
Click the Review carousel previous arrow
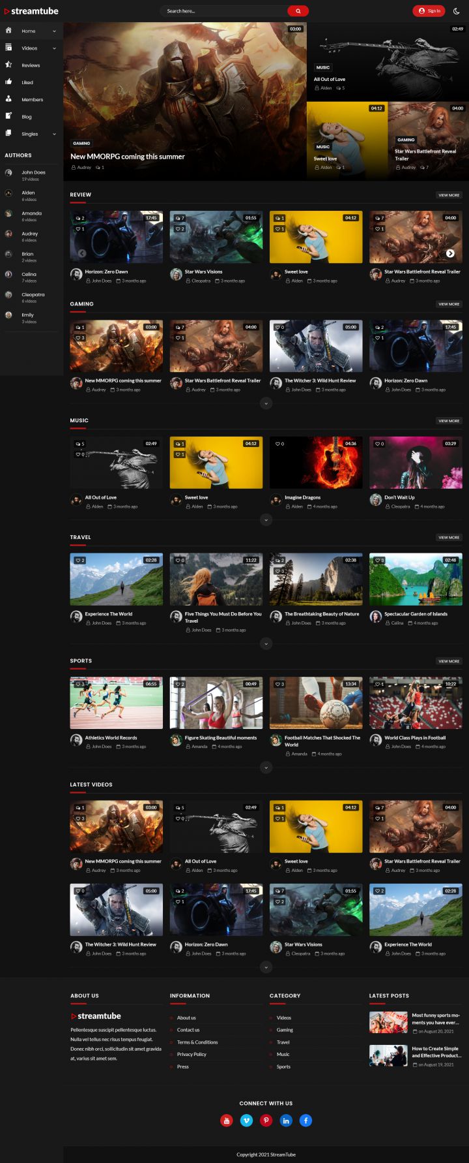pos(82,253)
